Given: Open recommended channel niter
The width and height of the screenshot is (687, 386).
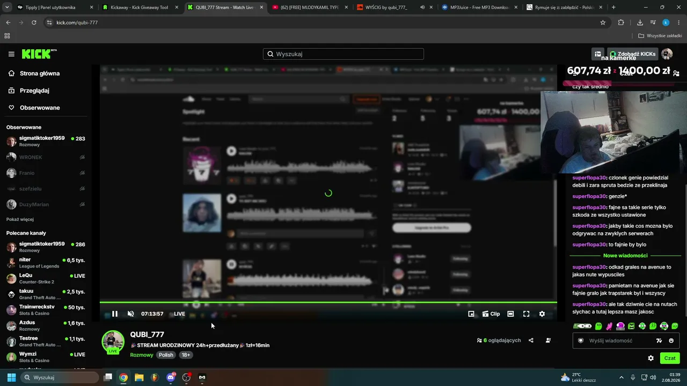Looking at the screenshot, I should 46,263.
